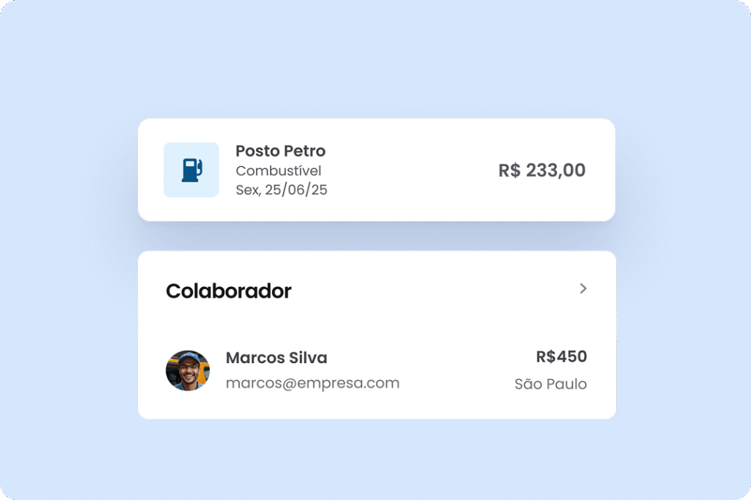This screenshot has height=500, width=751.
Task: Open the Colaborador card
Action: click(377, 335)
